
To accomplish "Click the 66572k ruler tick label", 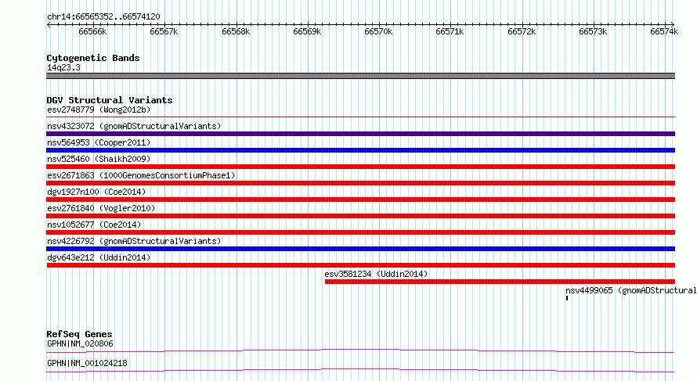I will [522, 31].
